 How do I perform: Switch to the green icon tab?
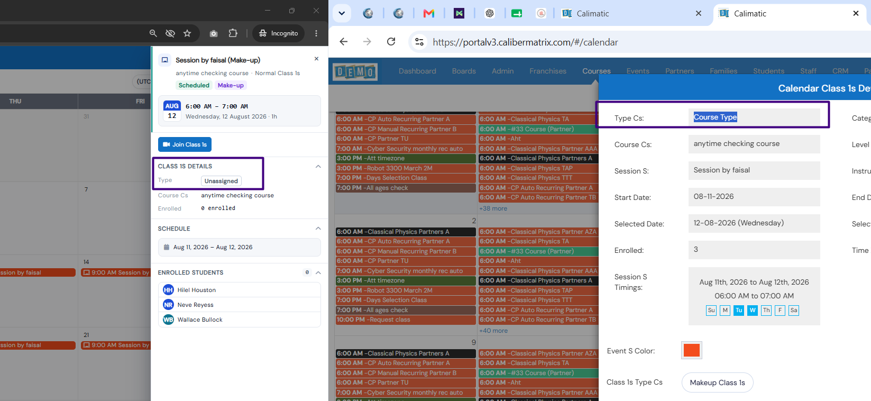click(517, 13)
